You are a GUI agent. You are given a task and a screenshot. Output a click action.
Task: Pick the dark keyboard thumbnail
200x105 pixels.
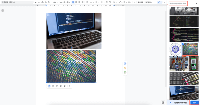176,78
